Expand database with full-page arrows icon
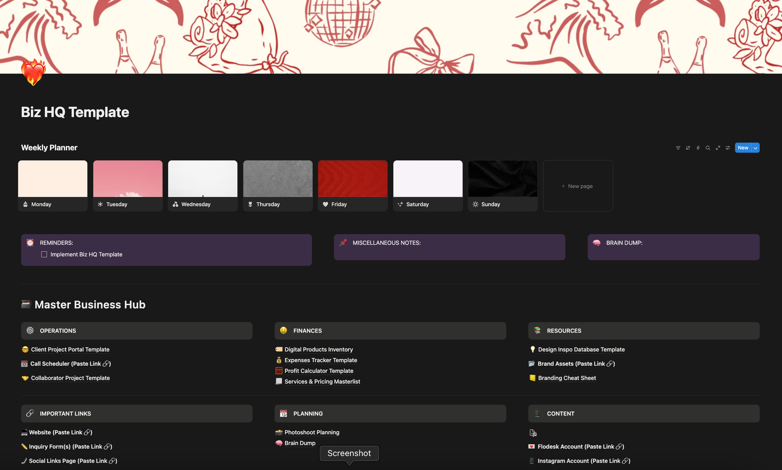The image size is (782, 470). pyautogui.click(x=718, y=148)
